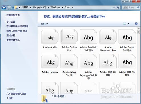Open the 字体设置 link
The image size is (141, 104).
11,22
